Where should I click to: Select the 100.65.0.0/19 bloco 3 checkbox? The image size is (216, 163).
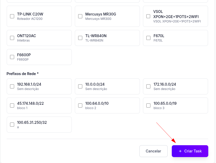coord(148,105)
